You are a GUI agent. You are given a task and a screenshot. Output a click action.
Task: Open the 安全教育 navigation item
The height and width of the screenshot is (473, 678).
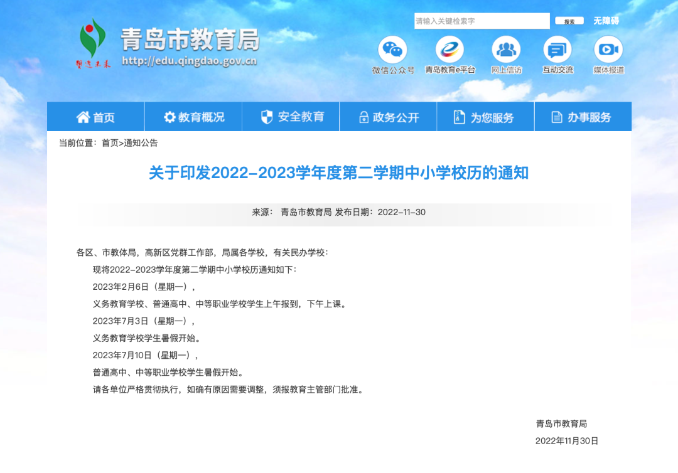[291, 117]
